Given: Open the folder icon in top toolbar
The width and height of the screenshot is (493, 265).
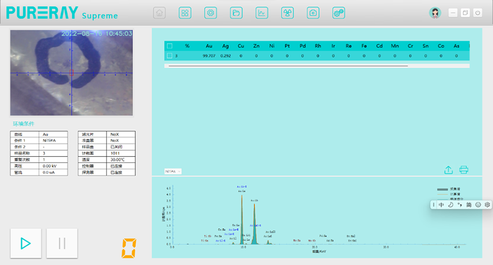Looking at the screenshot, I should coord(236,13).
